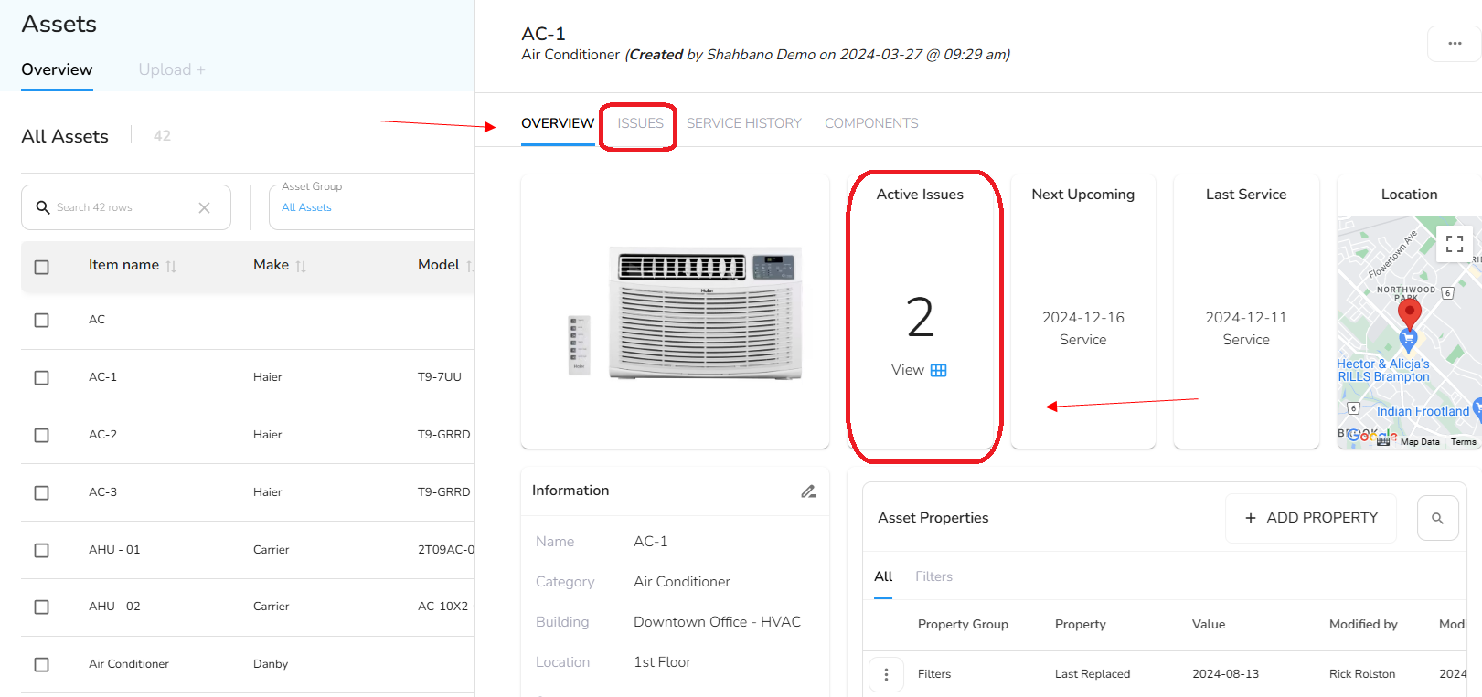
Task: Check the AHU - 02 row checkbox
Action: (41, 607)
